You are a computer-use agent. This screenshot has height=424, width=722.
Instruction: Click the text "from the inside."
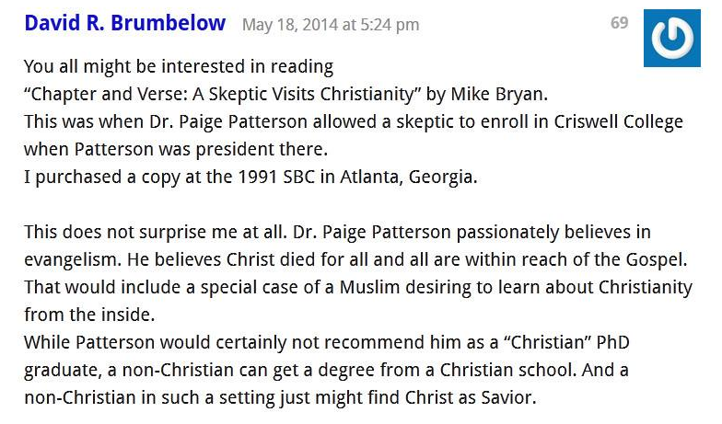click(x=89, y=315)
